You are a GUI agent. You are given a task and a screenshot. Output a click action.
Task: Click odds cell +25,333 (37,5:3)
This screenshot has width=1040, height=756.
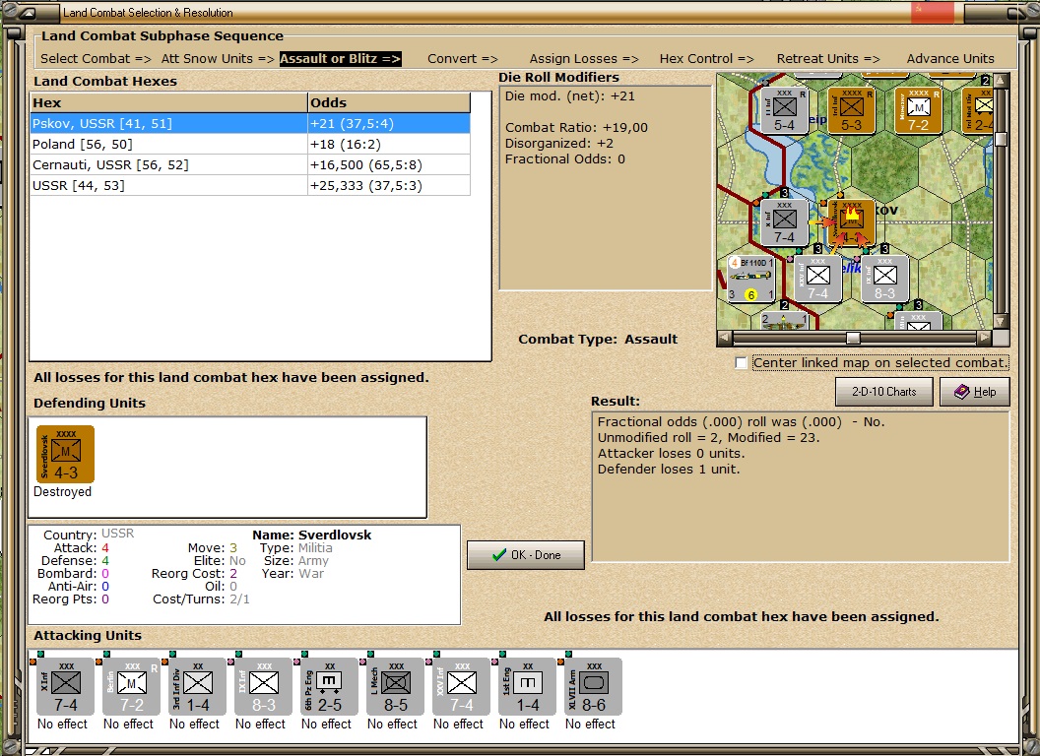coord(389,186)
